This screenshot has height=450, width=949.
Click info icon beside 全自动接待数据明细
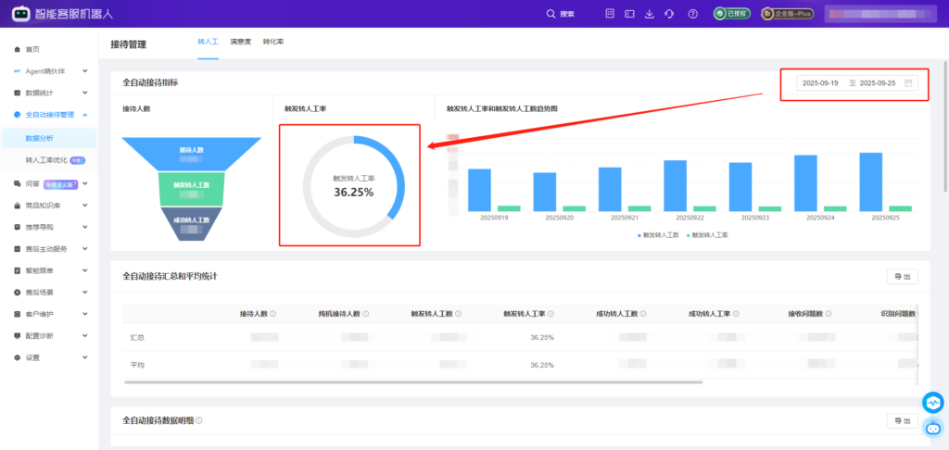click(x=199, y=420)
